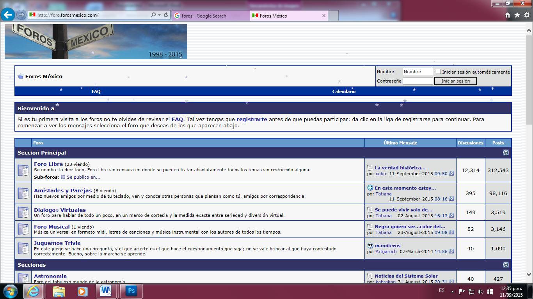Follow the registrarte link in welcome message
Screen dimensions: 533x299
click(252, 119)
